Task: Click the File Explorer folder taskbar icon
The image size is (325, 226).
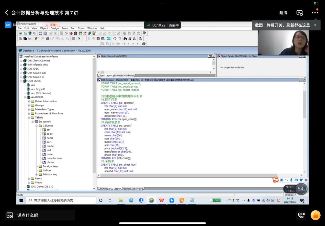Action: coord(121,200)
